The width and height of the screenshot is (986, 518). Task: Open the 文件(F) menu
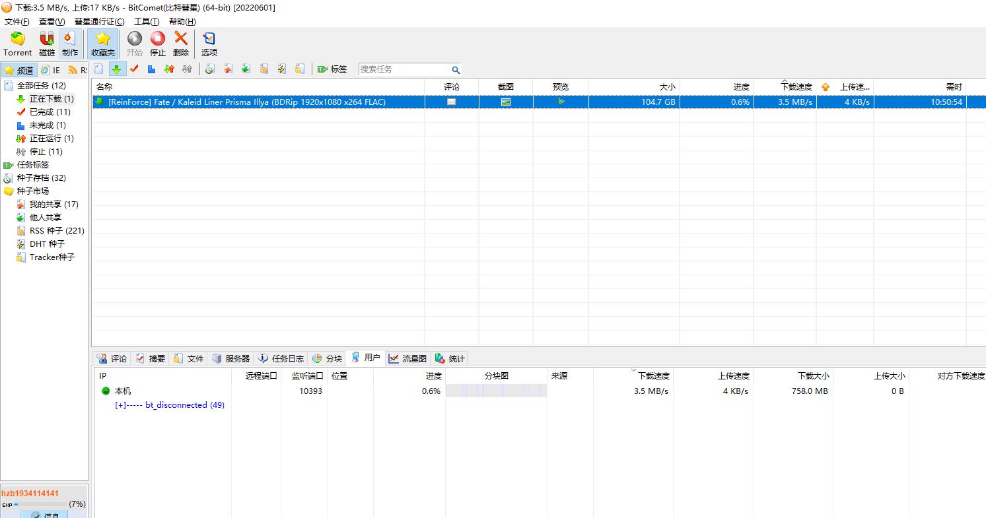[17, 22]
